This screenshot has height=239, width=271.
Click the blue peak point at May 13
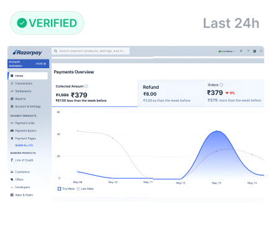pyautogui.click(x=216, y=131)
